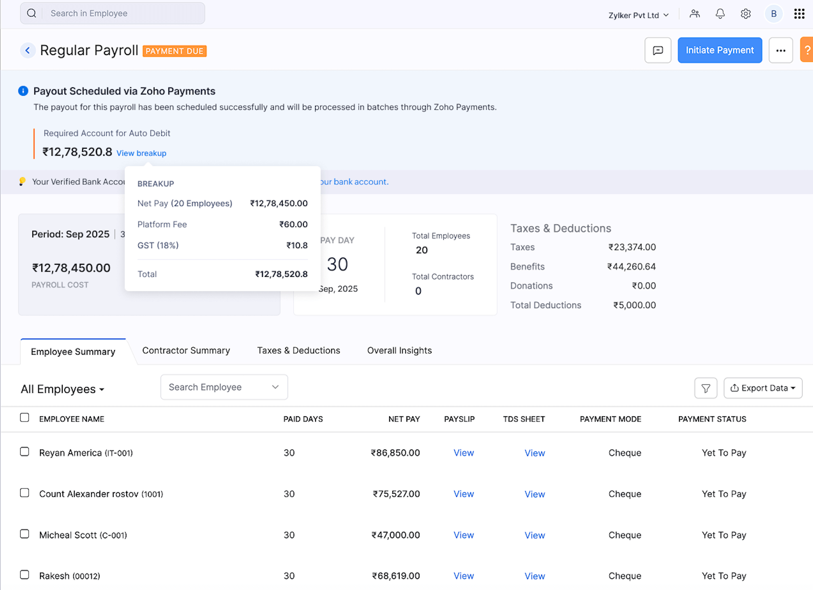Open the Export Data dropdown
The height and width of the screenshot is (590, 813).
tap(763, 388)
